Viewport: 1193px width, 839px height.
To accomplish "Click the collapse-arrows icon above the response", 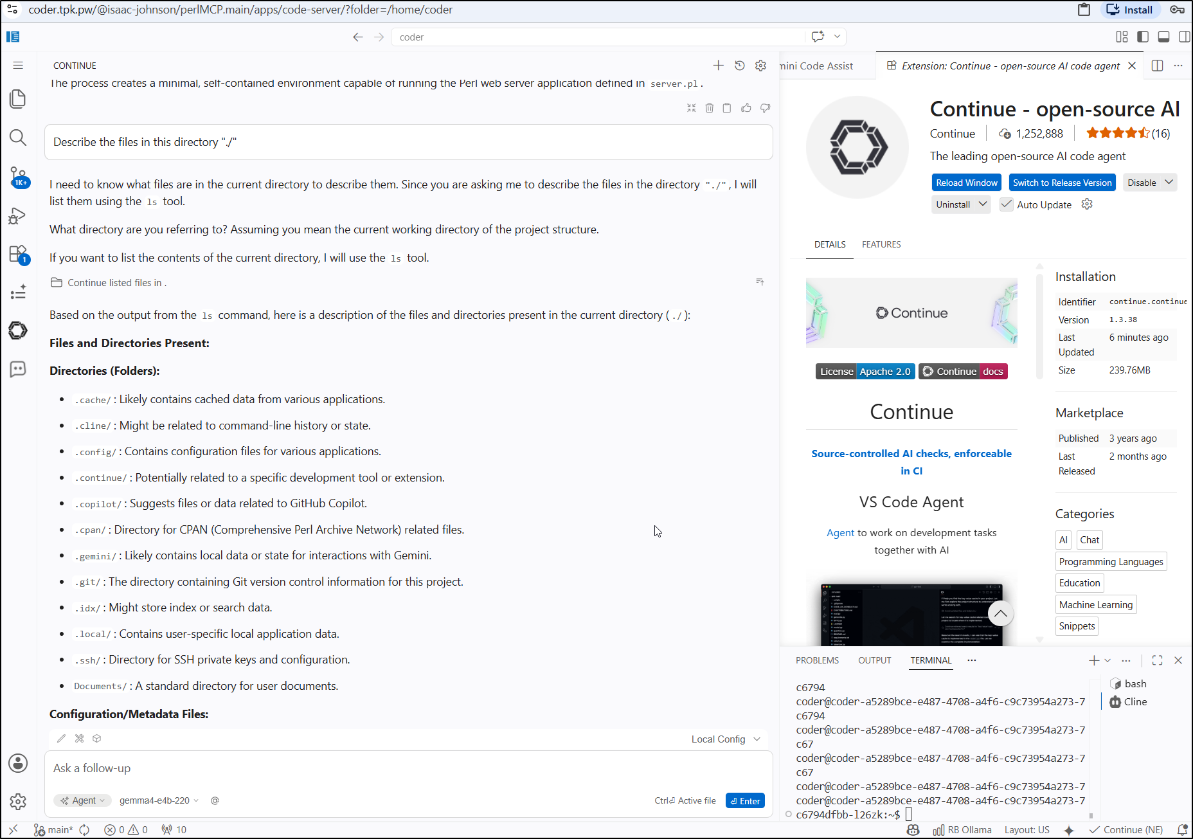I will click(692, 108).
